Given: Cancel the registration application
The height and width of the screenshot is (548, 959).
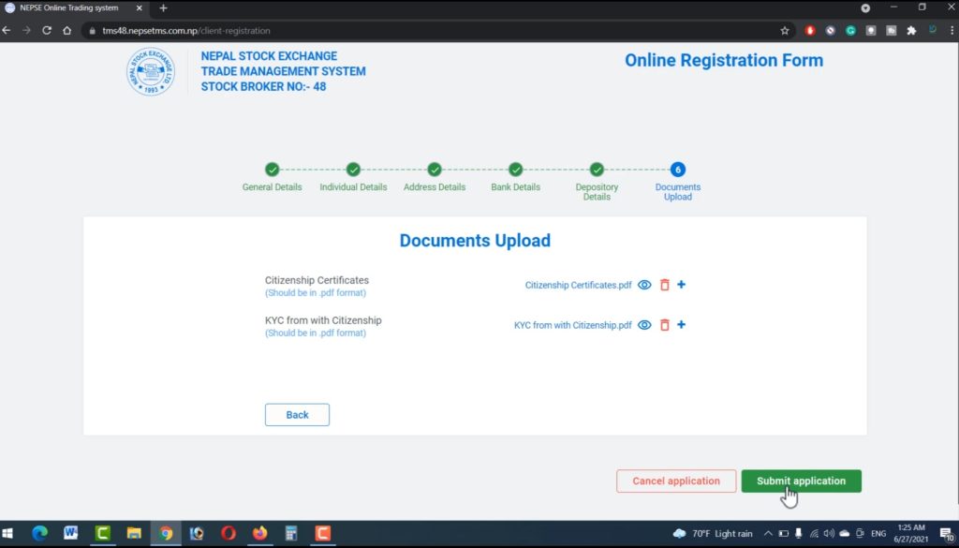Looking at the screenshot, I should point(676,481).
